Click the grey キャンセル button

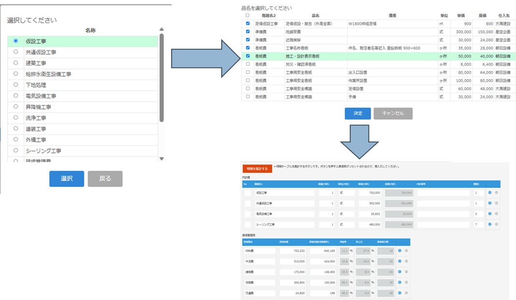click(393, 113)
